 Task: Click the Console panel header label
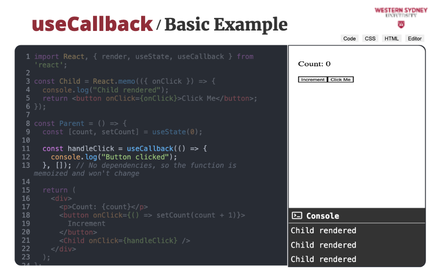323,216
